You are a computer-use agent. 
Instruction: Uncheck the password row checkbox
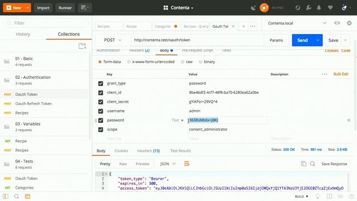pyautogui.click(x=100, y=121)
